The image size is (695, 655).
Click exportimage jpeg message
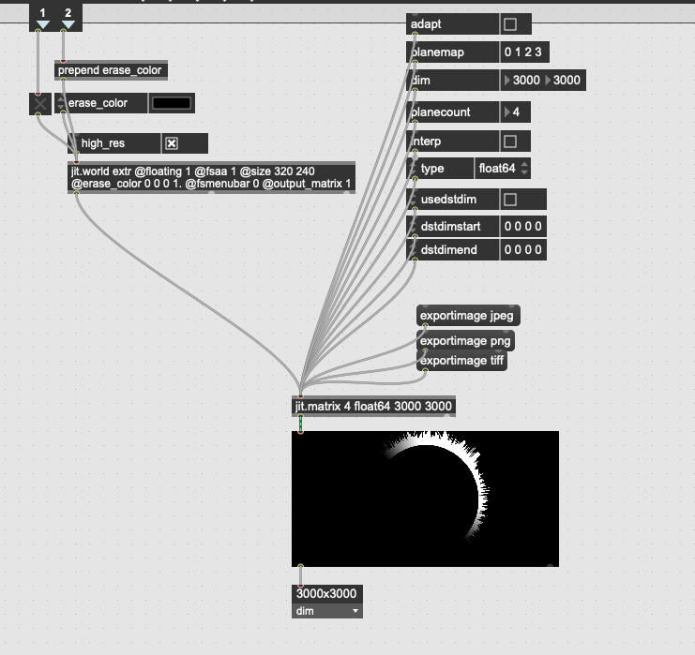click(468, 316)
